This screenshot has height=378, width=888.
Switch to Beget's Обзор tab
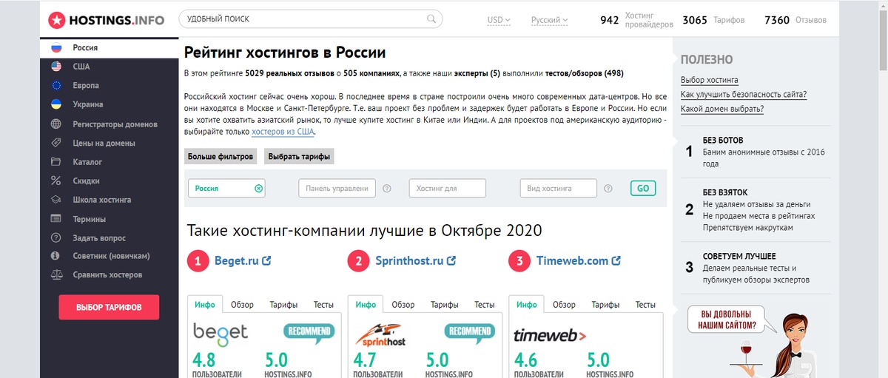(242, 305)
